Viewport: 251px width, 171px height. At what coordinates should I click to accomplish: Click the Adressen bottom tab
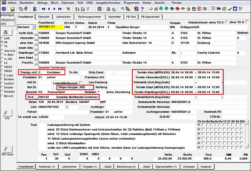point(189,167)
